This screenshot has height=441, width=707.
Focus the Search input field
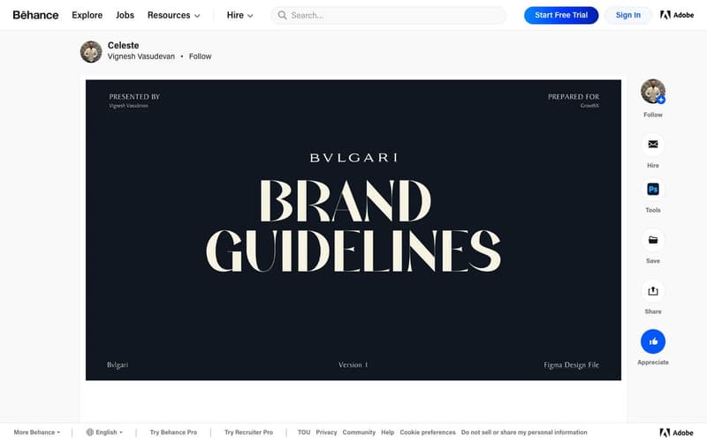pos(389,15)
